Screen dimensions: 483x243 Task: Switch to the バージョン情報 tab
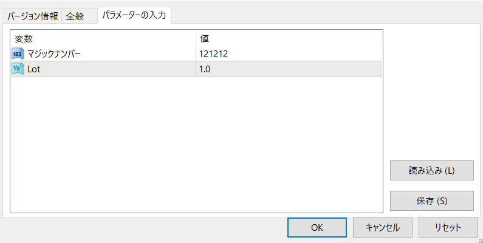coord(33,16)
